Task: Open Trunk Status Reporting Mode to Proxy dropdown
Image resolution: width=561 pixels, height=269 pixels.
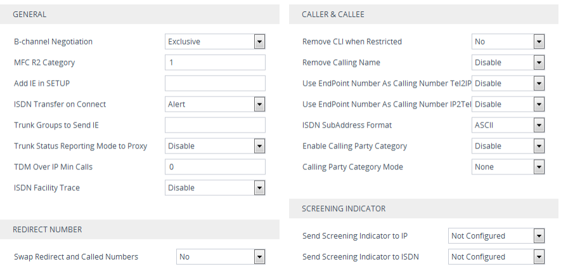Action: click(x=215, y=147)
